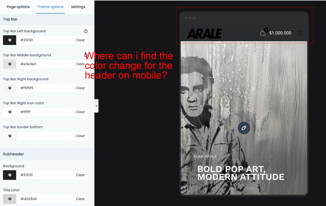
Task: Click the ARALE logo in the preview header
Action: coord(204,33)
